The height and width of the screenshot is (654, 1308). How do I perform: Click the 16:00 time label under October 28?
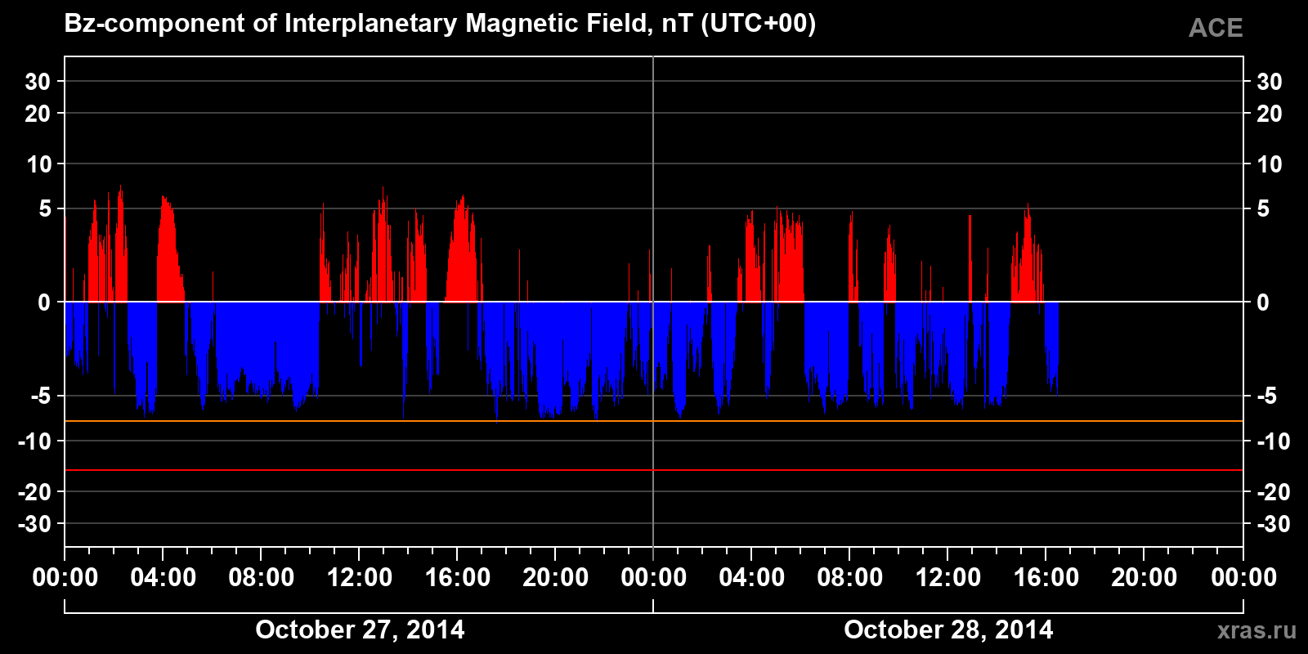(x=1046, y=577)
